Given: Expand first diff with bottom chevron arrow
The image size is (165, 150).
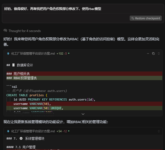Looking at the screenshot, I should pyautogui.click(x=83, y=114).
